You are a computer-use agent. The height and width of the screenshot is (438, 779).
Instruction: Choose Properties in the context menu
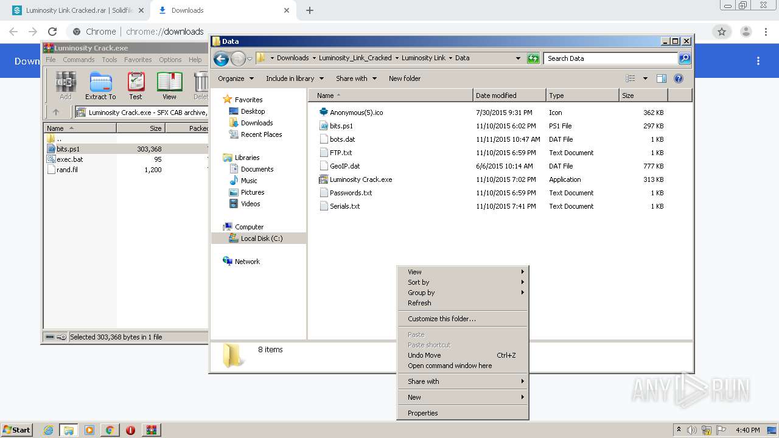[463, 413]
